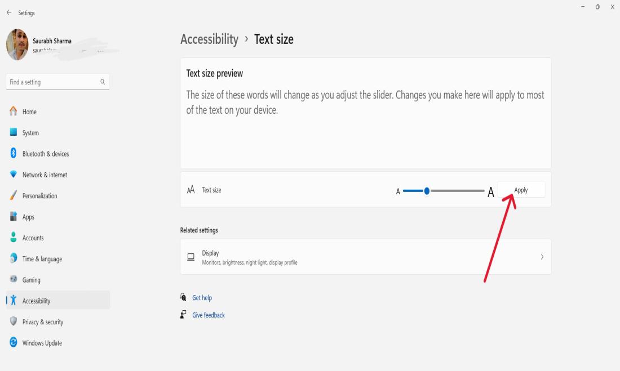Click the Saurabh Sharma profile picture
The image size is (620, 371).
(17, 44)
